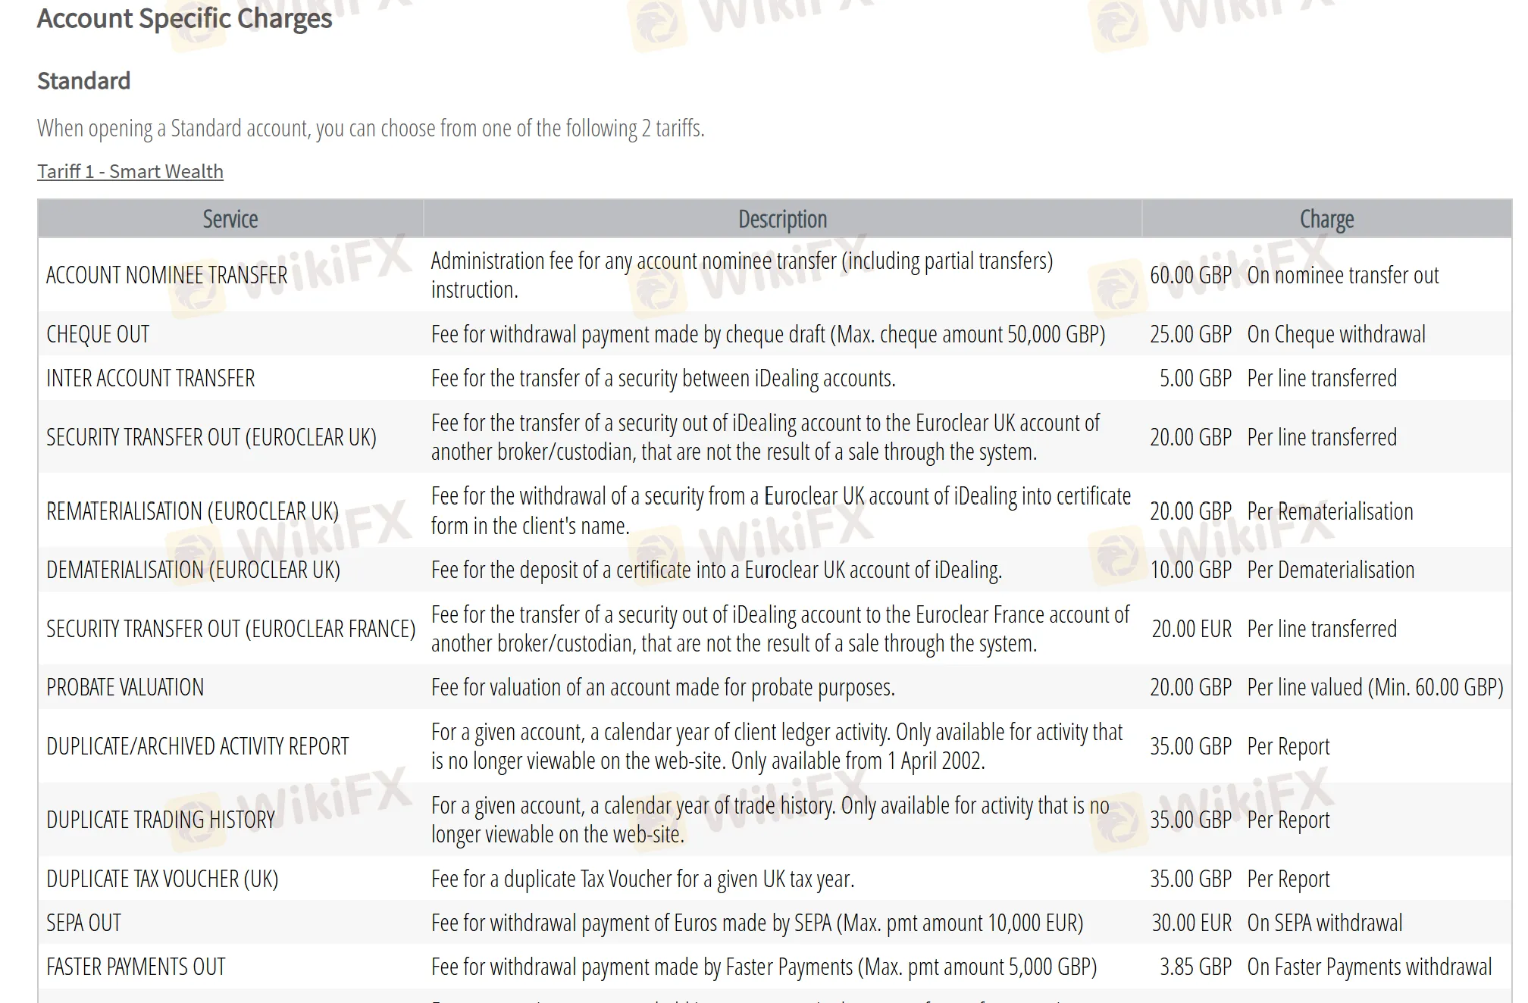Screen dimensions: 1528x1003
Task: Select the ACCOUNT NOMINEE TRANSFER service cell
Action: point(167,275)
